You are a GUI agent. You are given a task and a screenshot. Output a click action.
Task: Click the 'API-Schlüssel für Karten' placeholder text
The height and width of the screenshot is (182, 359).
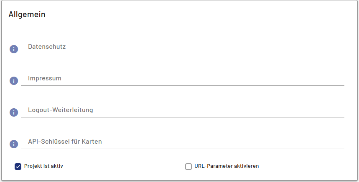coord(65,142)
